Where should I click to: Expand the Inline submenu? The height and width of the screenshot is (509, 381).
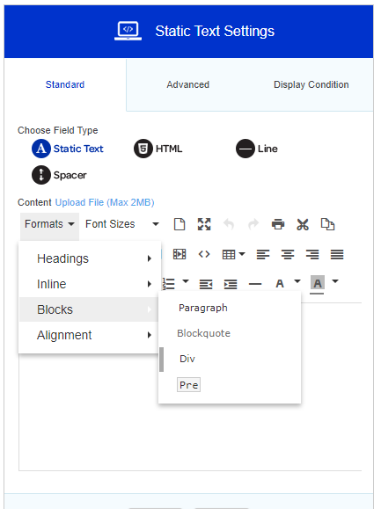click(89, 284)
